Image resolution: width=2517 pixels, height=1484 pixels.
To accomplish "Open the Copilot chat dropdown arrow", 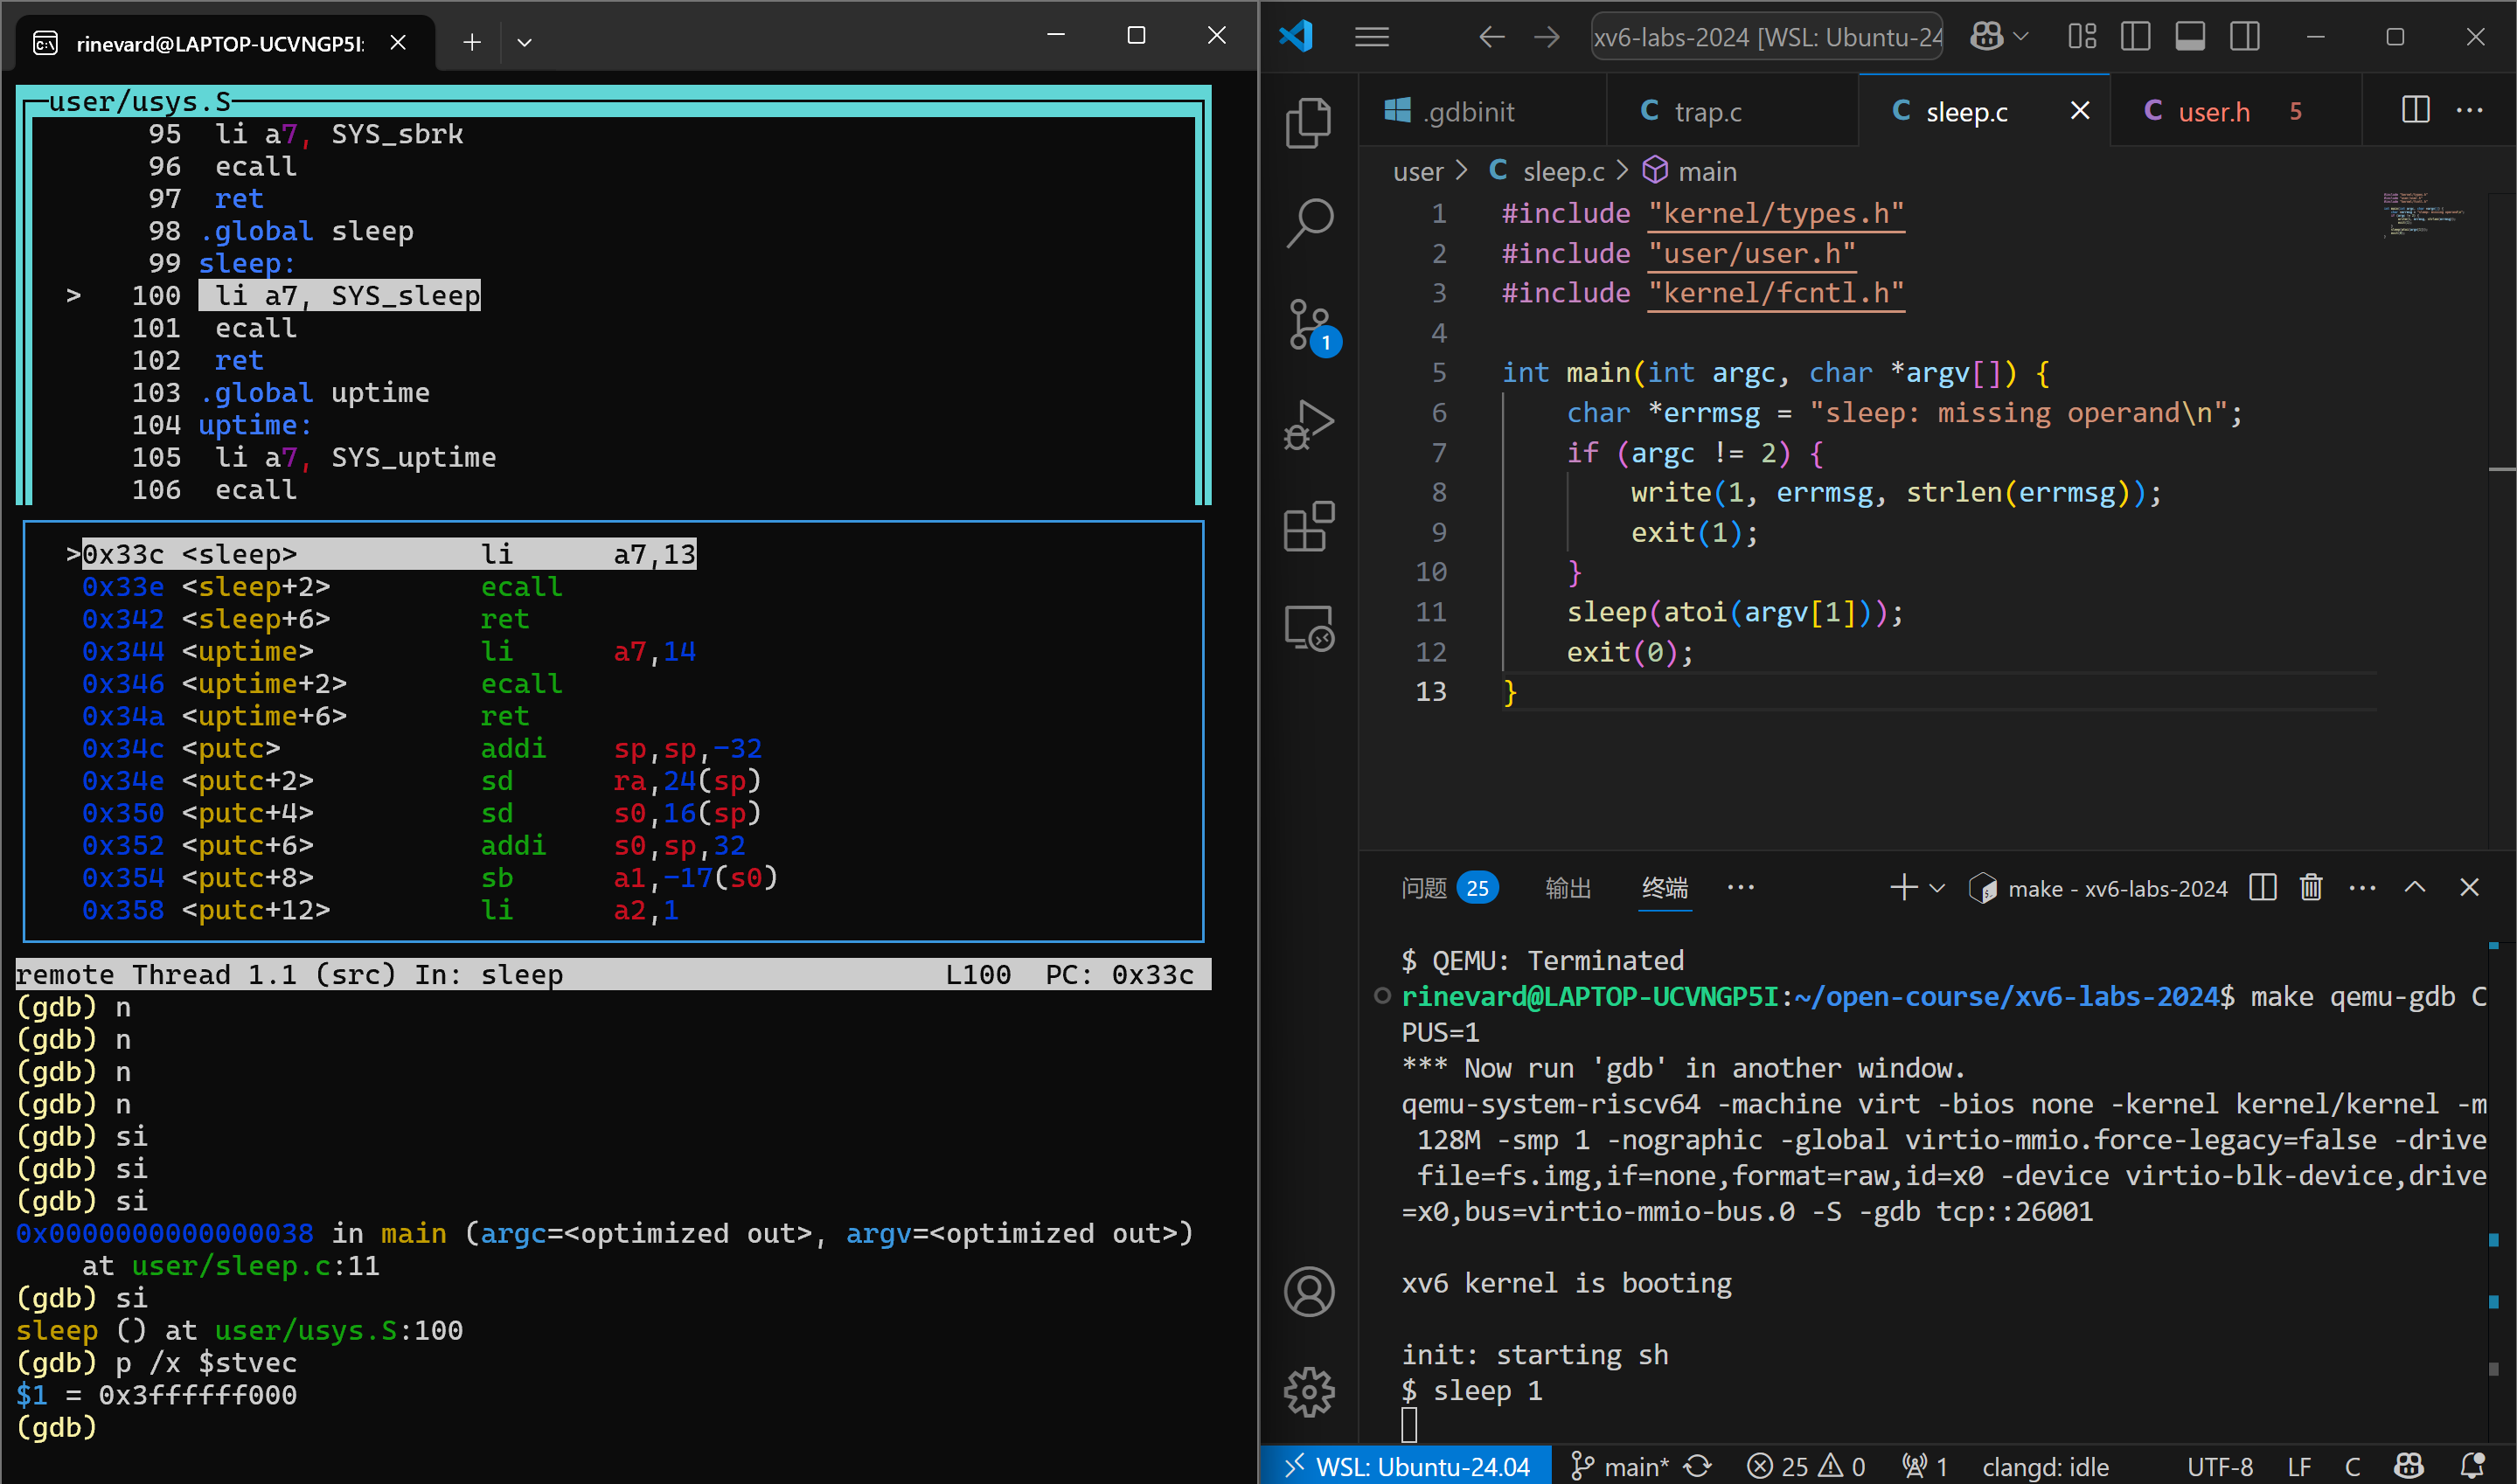I will (2021, 38).
